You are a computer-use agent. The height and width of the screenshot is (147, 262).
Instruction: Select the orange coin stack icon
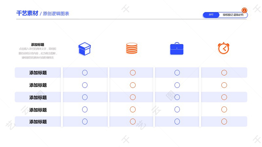pyautogui.click(x=132, y=48)
